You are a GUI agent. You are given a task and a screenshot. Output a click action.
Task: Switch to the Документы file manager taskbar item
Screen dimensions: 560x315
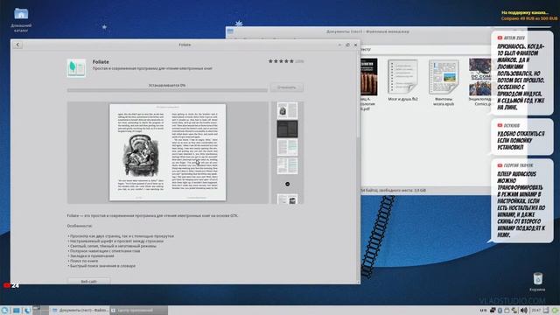point(80,311)
